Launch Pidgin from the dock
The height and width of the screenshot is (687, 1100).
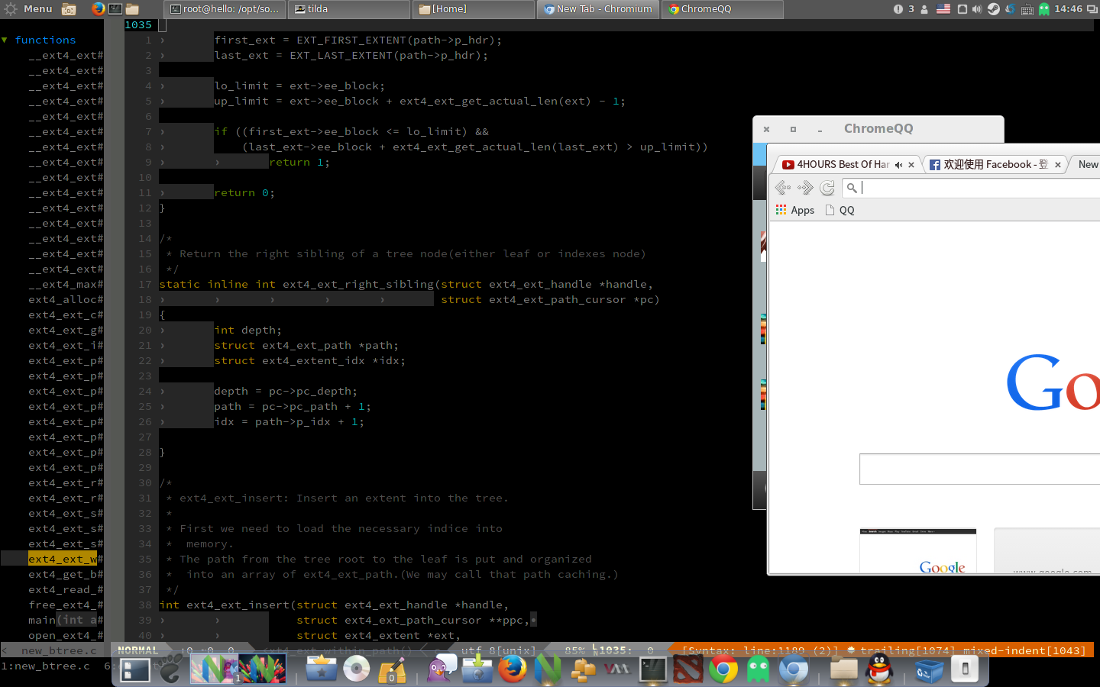pyautogui.click(x=442, y=669)
